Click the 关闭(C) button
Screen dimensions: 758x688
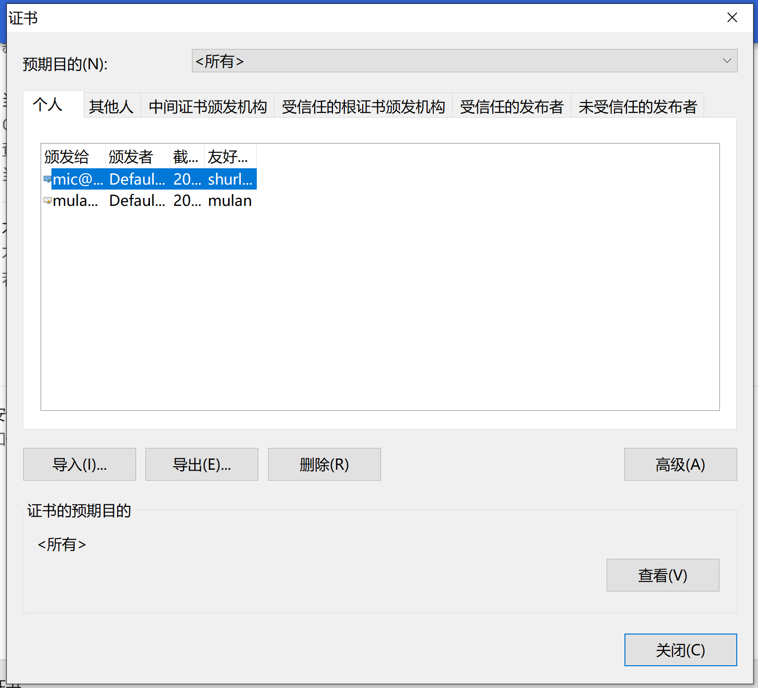[x=680, y=650]
